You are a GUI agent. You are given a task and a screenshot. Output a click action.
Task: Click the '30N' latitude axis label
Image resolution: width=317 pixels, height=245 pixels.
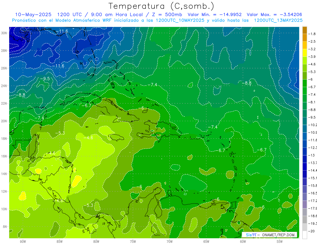(4, 33)
